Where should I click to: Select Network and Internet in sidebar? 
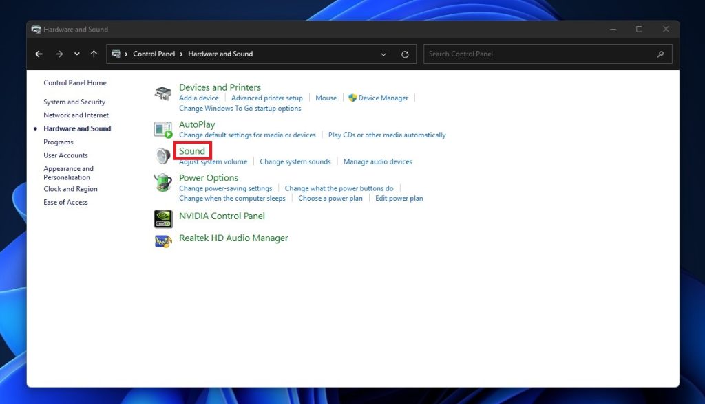(76, 115)
